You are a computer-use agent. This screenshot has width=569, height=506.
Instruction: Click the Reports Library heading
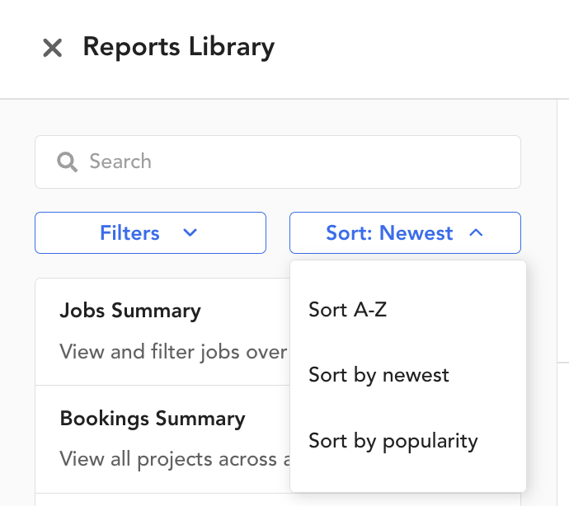tap(179, 47)
